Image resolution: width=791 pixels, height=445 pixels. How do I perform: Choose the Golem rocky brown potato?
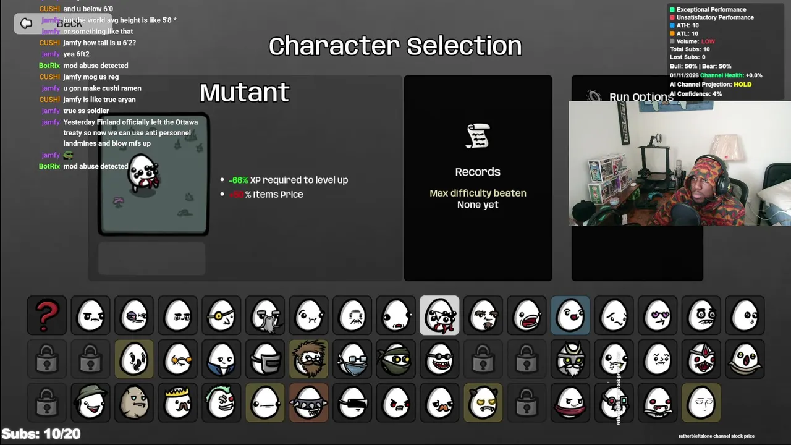pos(134,402)
